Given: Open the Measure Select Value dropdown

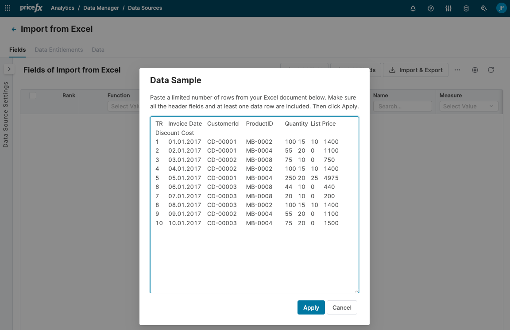Looking at the screenshot, I should tap(468, 106).
